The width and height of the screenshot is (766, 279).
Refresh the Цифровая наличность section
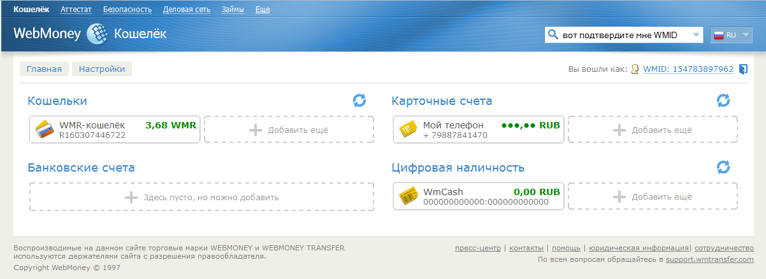(723, 167)
